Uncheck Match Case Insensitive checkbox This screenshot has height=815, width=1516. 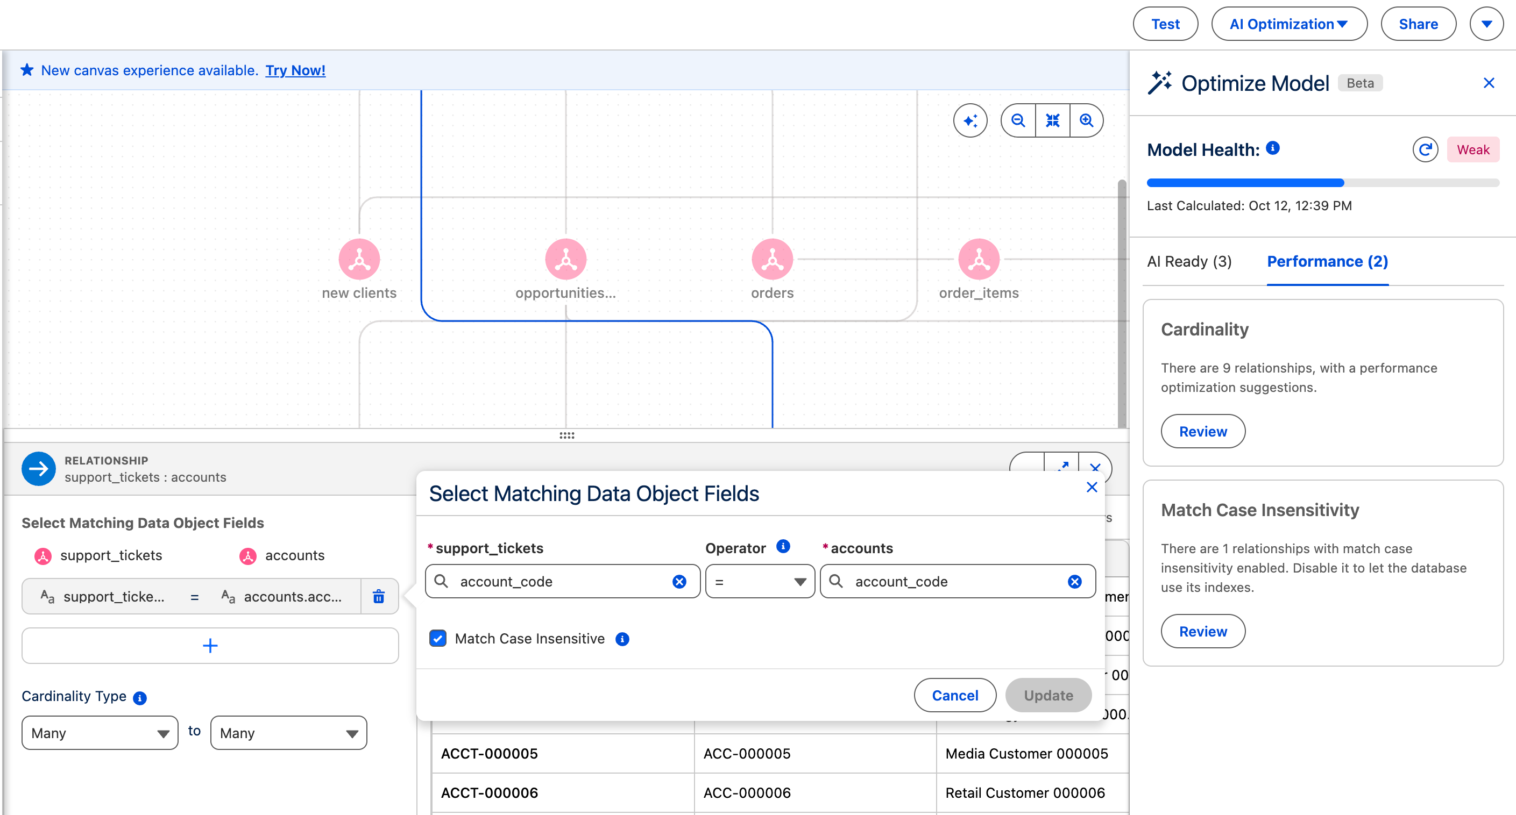437,639
